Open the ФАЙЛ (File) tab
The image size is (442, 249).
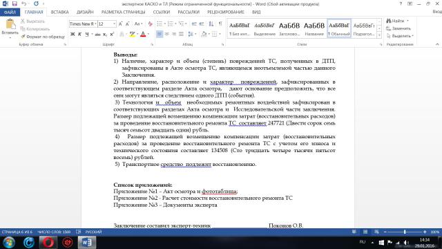point(10,12)
